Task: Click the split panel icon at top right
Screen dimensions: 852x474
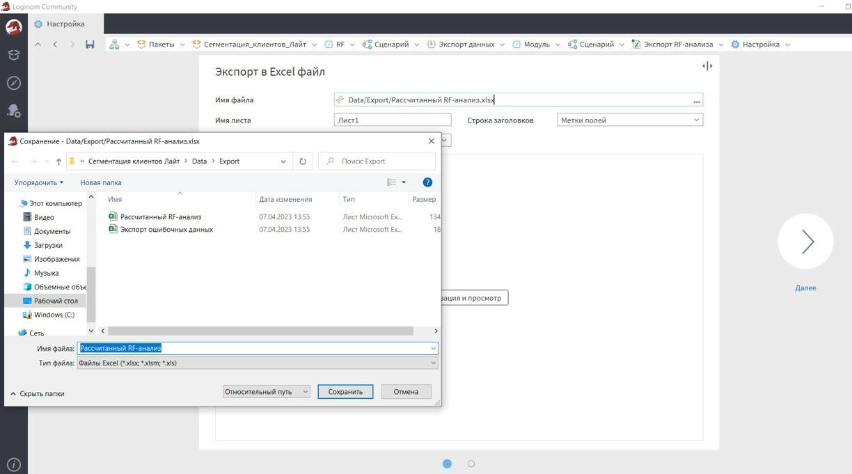Action: tap(707, 66)
